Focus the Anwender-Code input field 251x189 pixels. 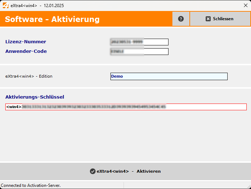139,52
